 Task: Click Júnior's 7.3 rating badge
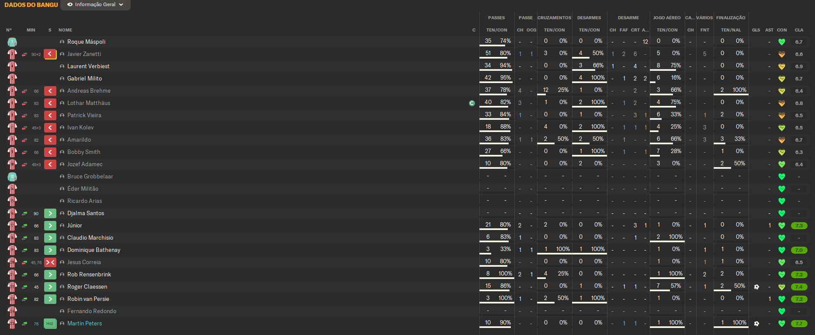[799, 226]
